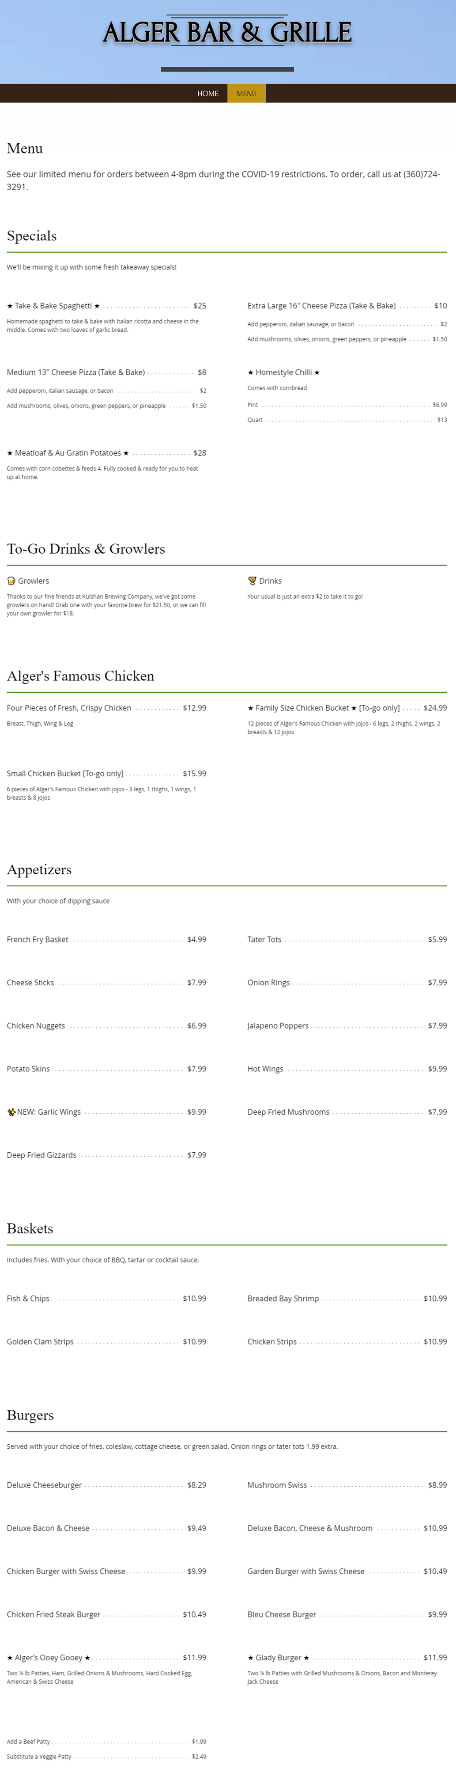Click the Take & Bake Spaghetti special
The image size is (456, 1792).
click(53, 305)
